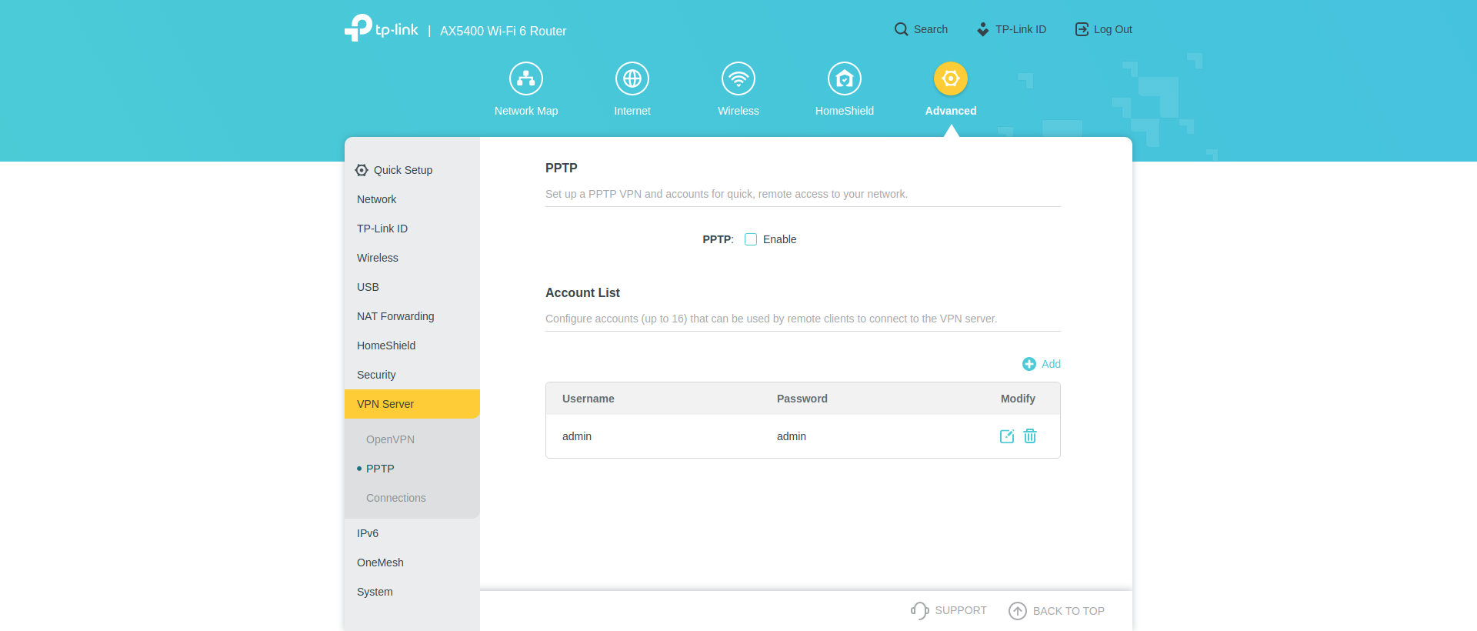This screenshot has height=631, width=1477.
Task: Click the Search magnifier icon
Action: [901, 29]
